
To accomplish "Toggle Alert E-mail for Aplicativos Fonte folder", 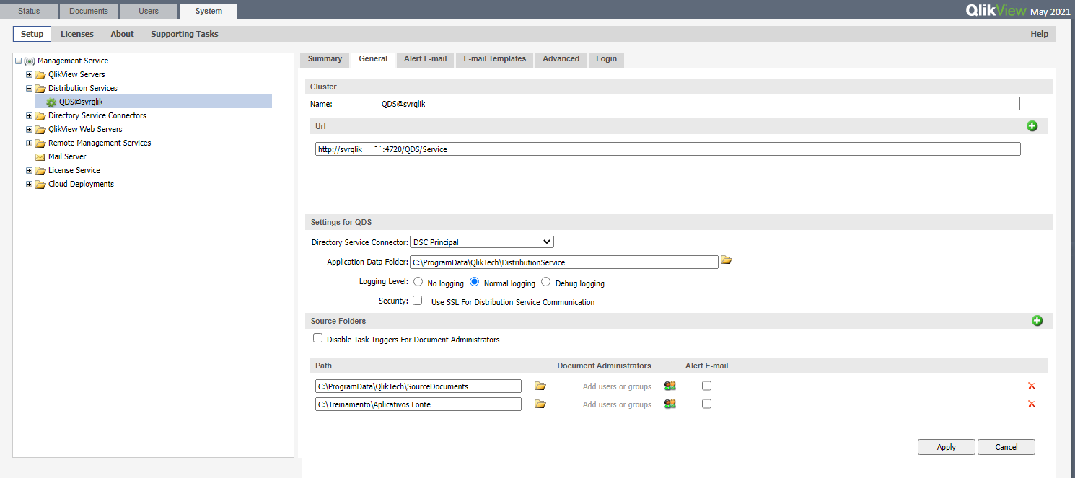I will point(706,404).
